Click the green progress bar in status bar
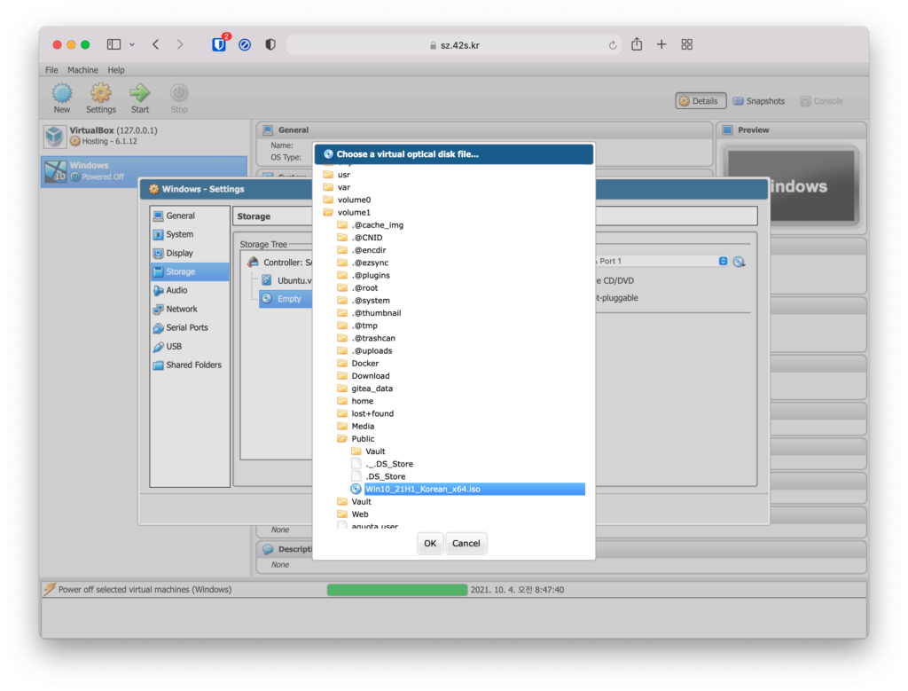The height and width of the screenshot is (691, 908). (x=397, y=590)
